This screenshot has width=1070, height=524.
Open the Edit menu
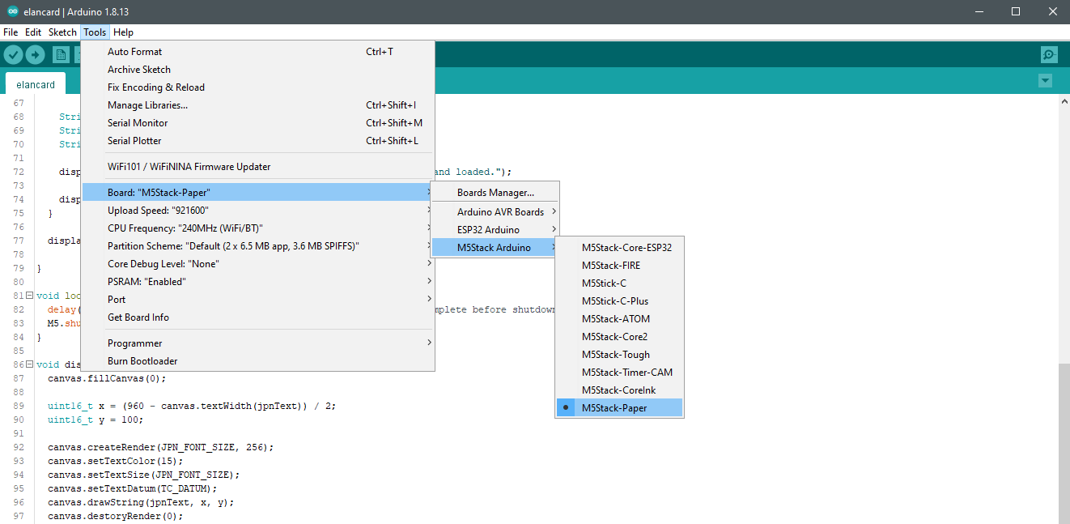click(x=33, y=32)
